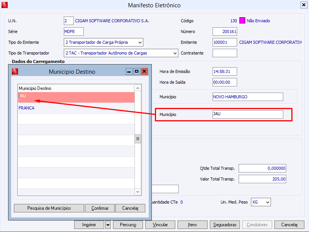
Task: Click the Série field containing MDFE
Action: tap(74, 31)
